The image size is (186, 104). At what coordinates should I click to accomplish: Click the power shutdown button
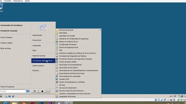click(x=35, y=91)
